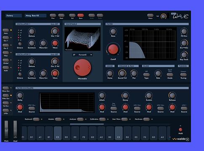204x151 pixels.
Task: Click the Tuning selector button
Action: coord(183,75)
